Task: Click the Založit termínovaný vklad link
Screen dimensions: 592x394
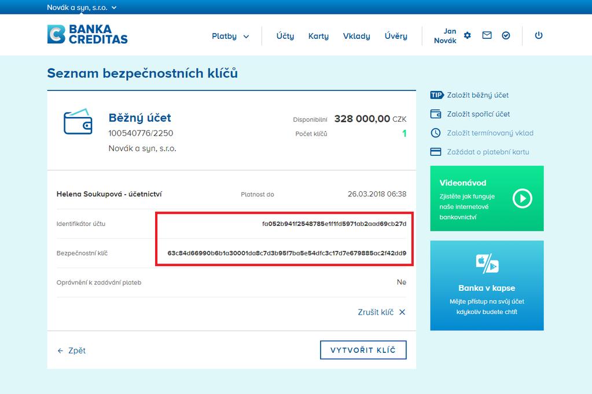Action: point(490,133)
